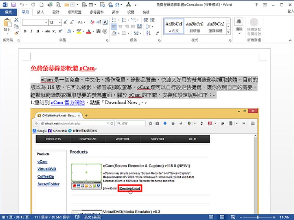
Task: Decrease font size with the shrink font icon
Action: tap(72, 22)
